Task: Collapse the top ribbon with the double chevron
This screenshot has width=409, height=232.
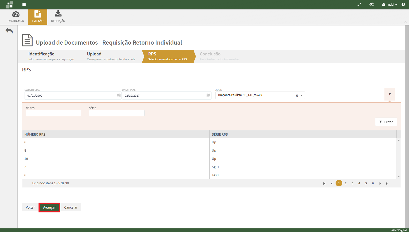Action: pyautogui.click(x=405, y=22)
